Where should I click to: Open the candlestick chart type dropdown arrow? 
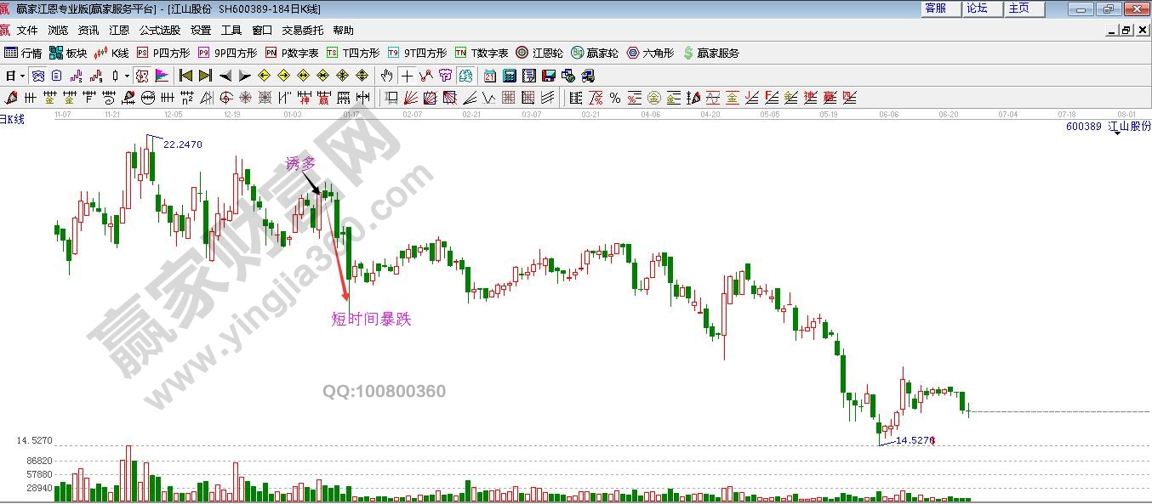127,76
